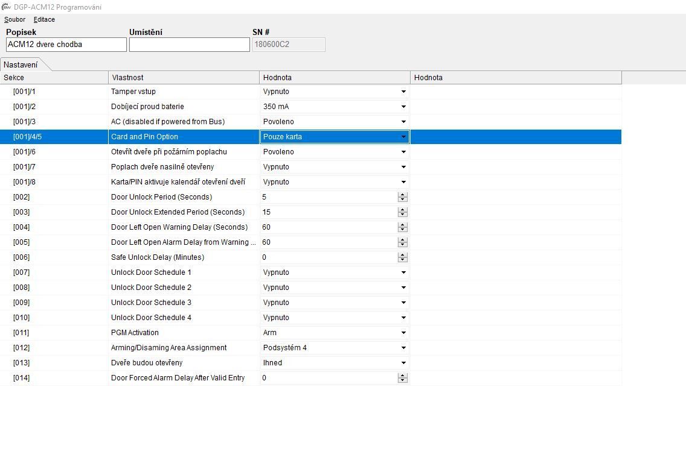The width and height of the screenshot is (686, 472).
Task: Expand Arming/Disarming Area Assignment dropdown
Action: [x=403, y=348]
